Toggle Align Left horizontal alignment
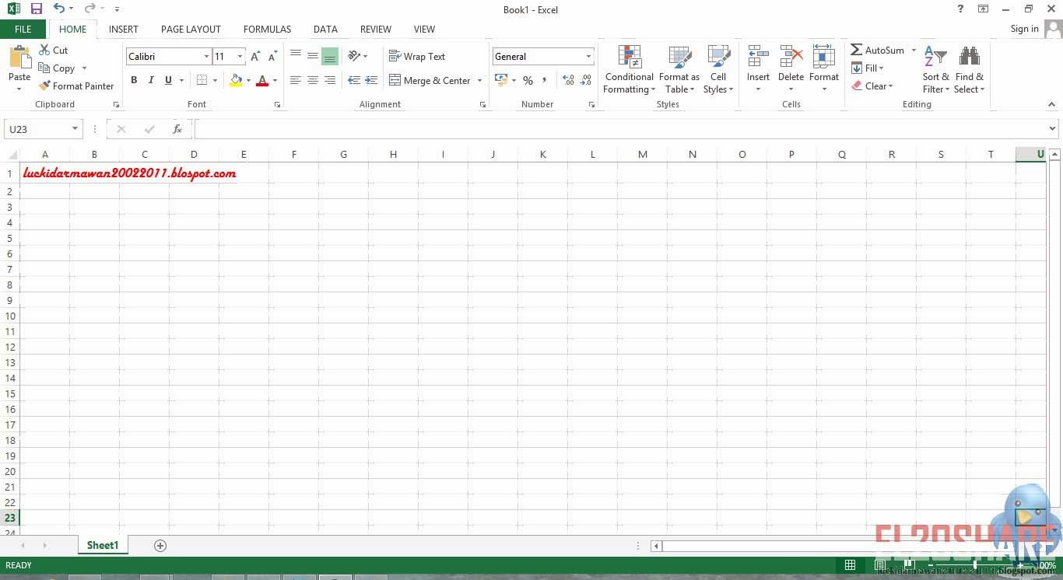 point(296,80)
